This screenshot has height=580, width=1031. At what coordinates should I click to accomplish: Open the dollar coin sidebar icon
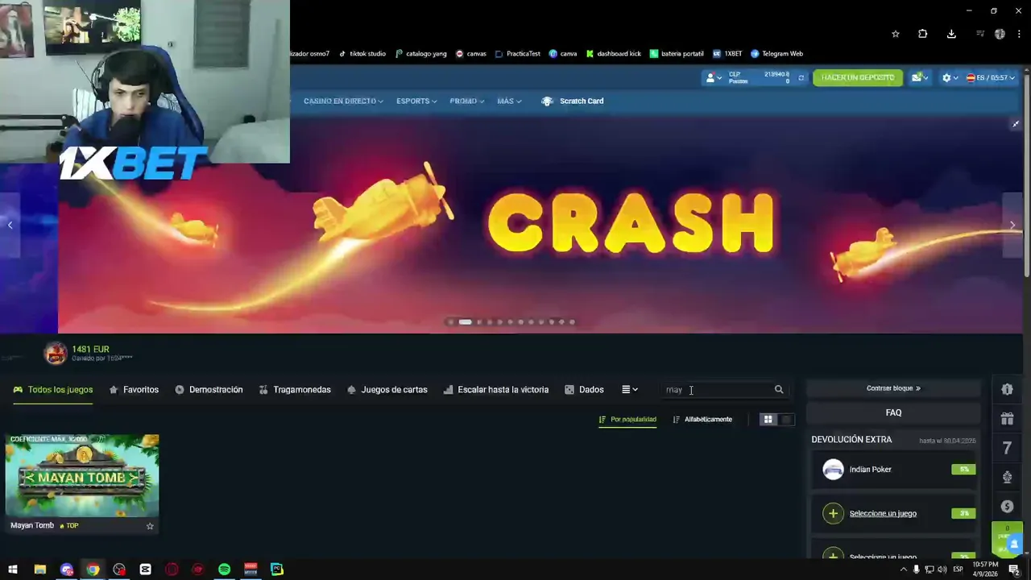tap(1007, 506)
